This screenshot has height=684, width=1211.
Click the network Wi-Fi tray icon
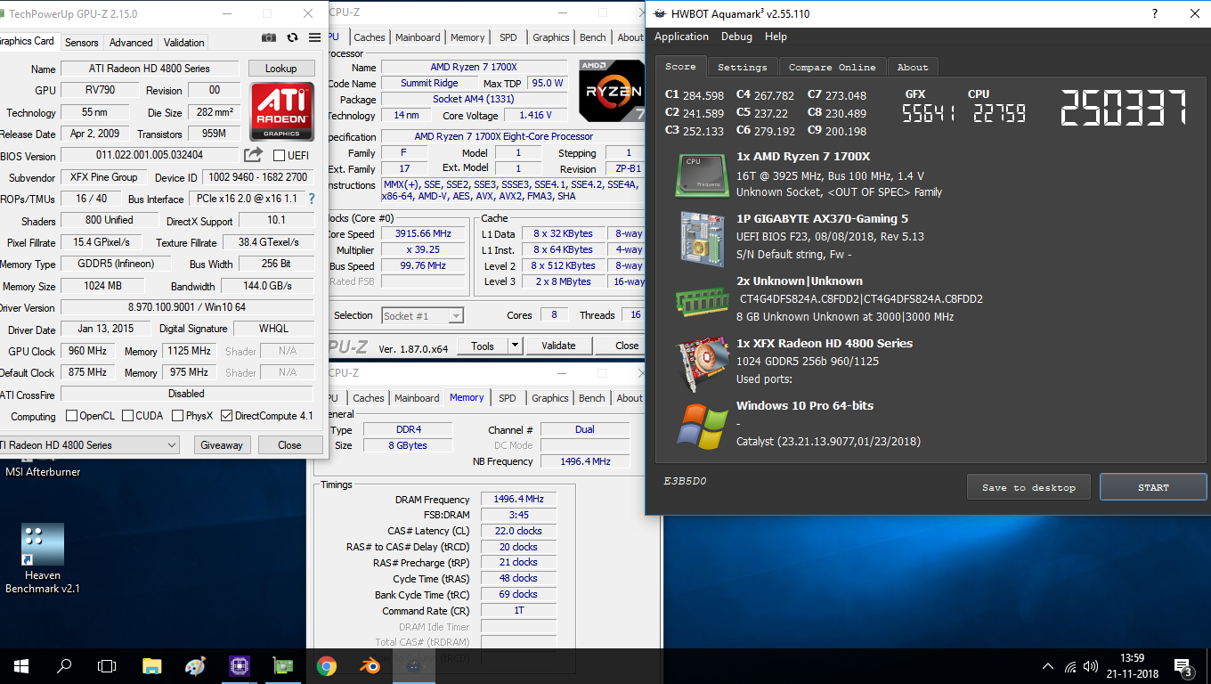pos(1070,666)
